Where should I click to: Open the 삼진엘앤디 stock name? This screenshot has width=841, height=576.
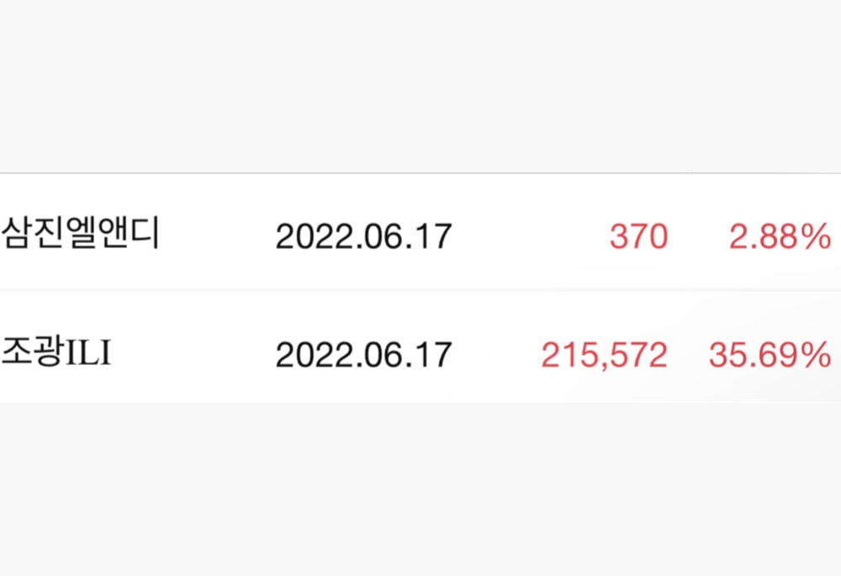tap(81, 235)
